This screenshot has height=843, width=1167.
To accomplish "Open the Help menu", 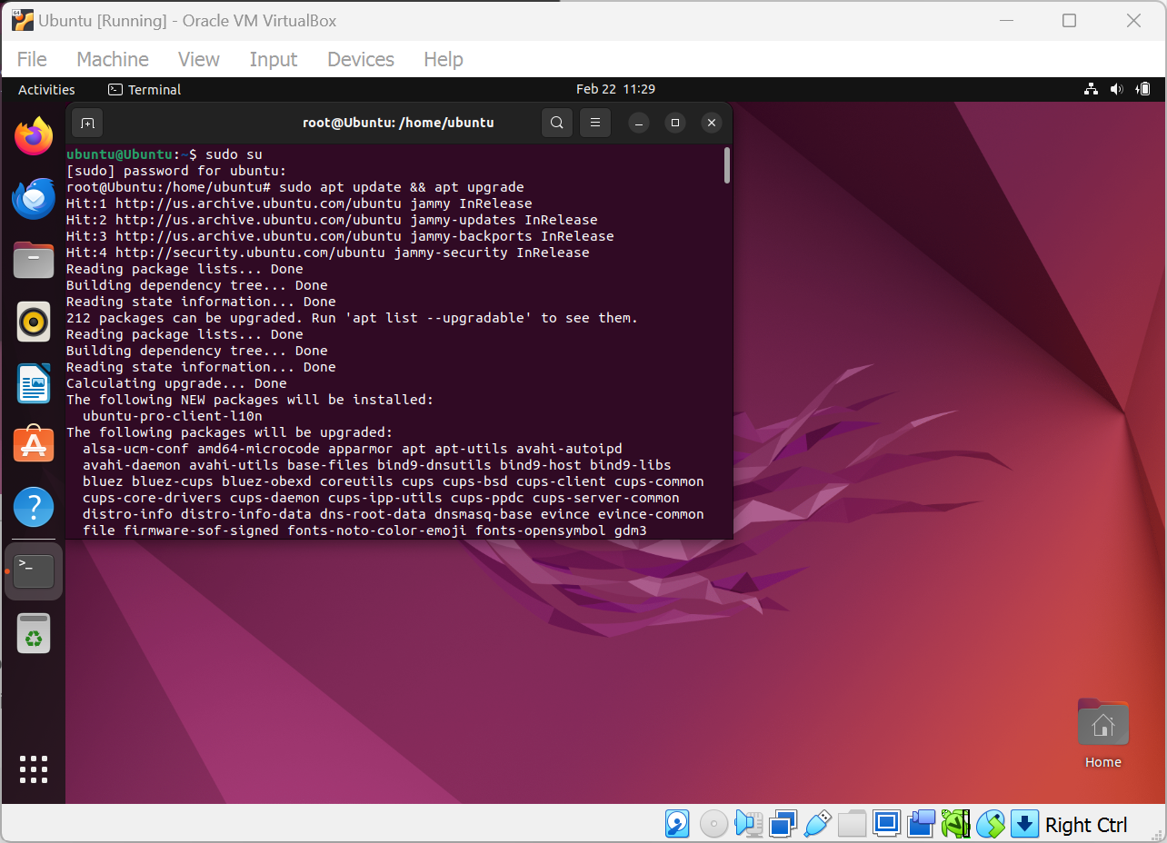I will pyautogui.click(x=444, y=59).
